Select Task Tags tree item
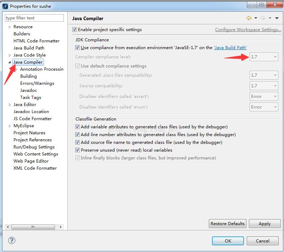Image resolution: width=284 pixels, height=252 pixels. 30,97
